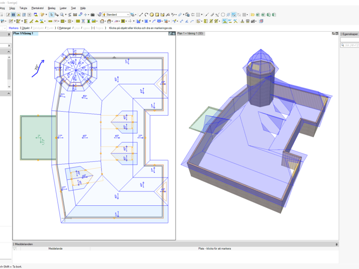Open house outline tool dropdown arrow
359x269 pixels.
click(x=105, y=21)
